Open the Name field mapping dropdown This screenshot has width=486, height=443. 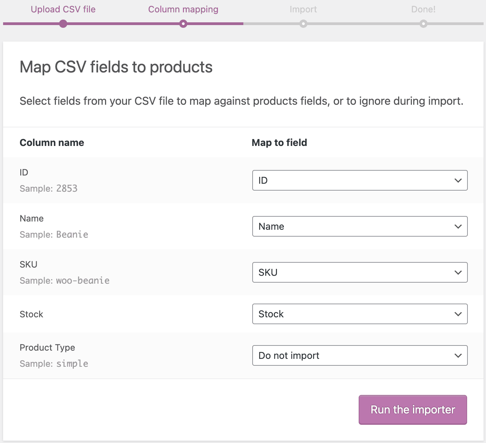(360, 226)
